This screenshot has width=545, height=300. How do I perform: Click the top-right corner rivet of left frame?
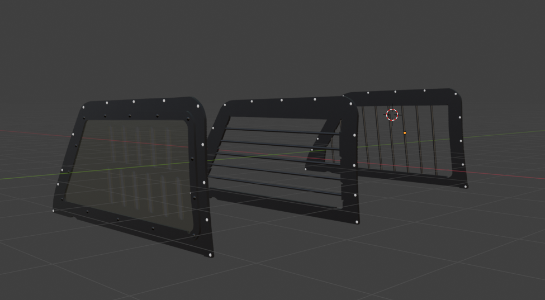[198, 106]
